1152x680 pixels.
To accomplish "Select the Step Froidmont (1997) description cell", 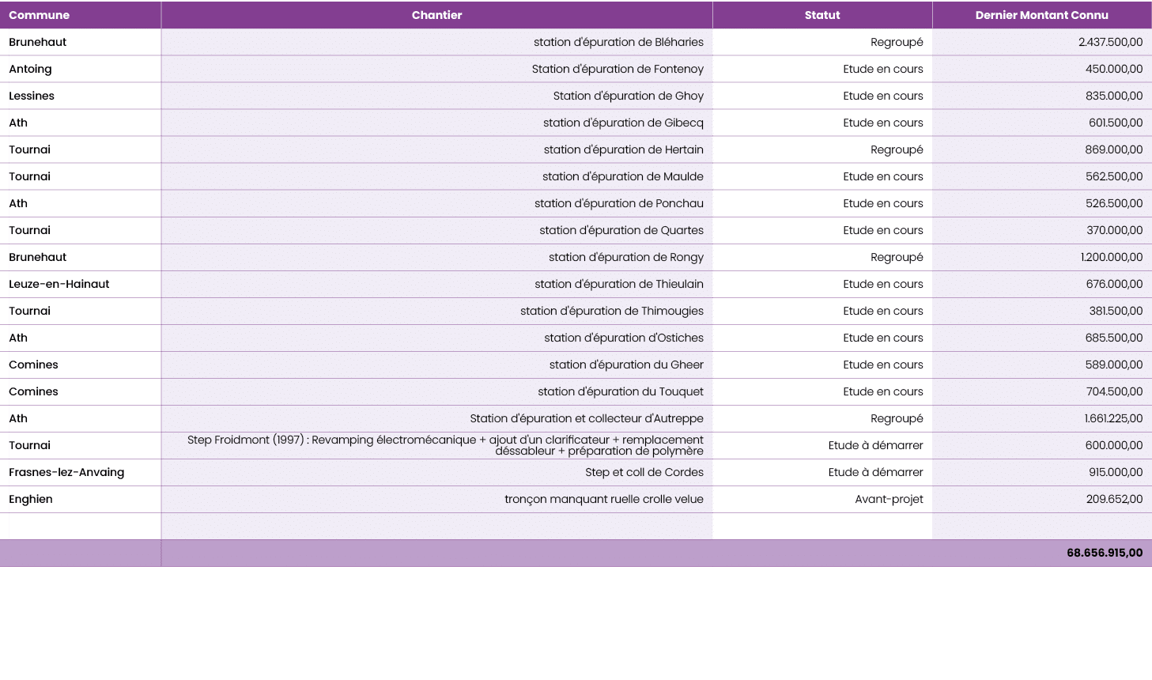I will pyautogui.click(x=445, y=445).
